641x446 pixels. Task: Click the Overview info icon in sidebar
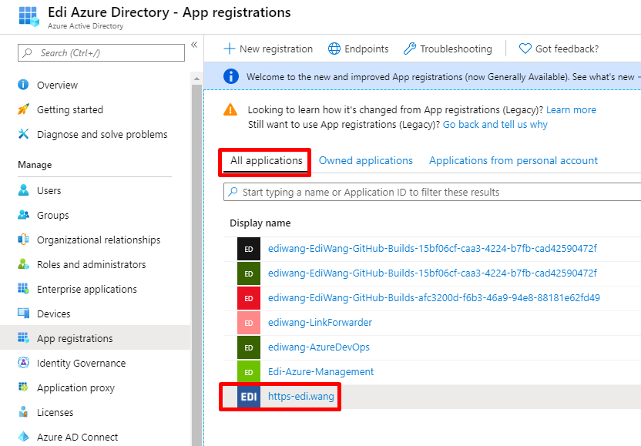(23, 85)
